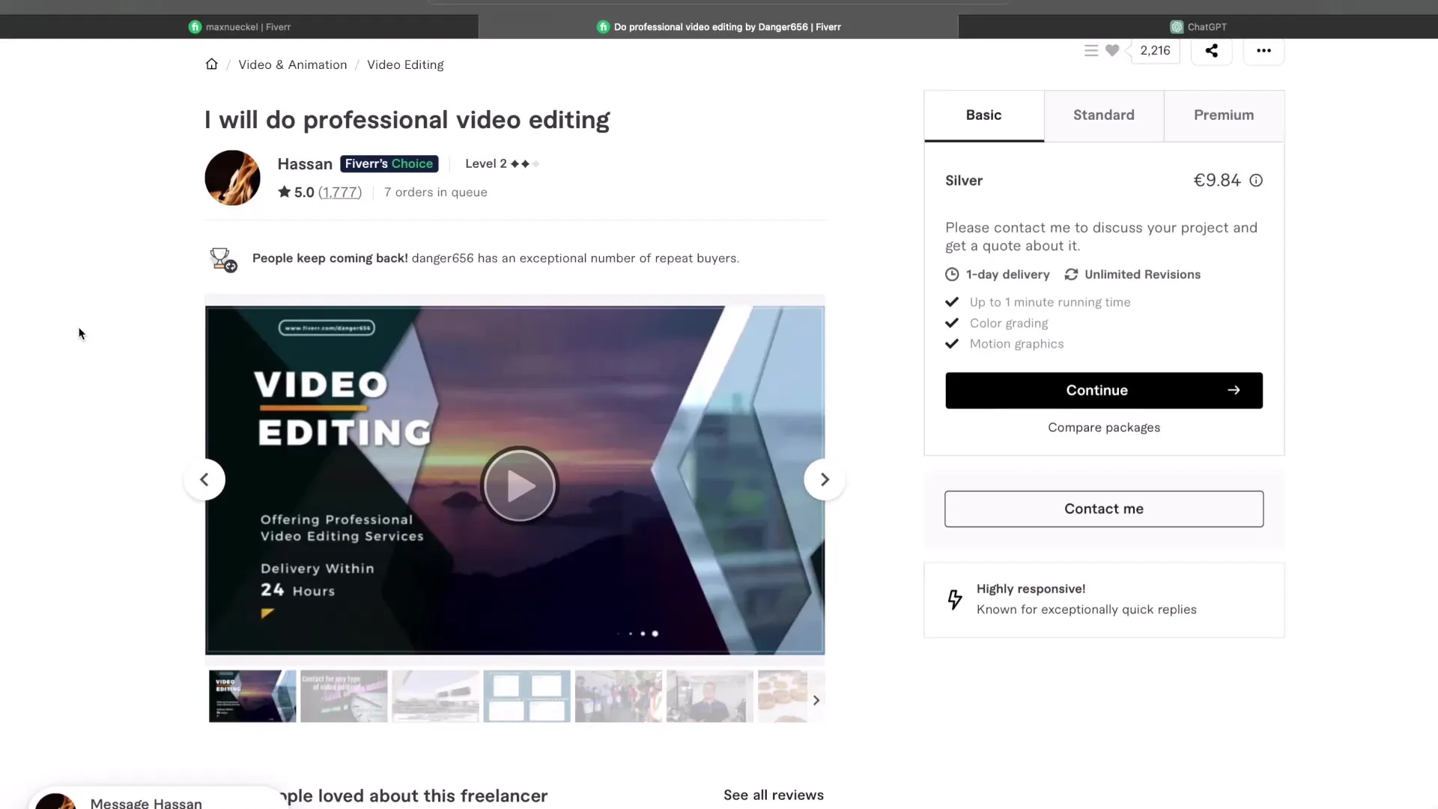This screenshot has height=809, width=1438.
Task: Advance the thumbnail strip with the chevron
Action: click(816, 700)
